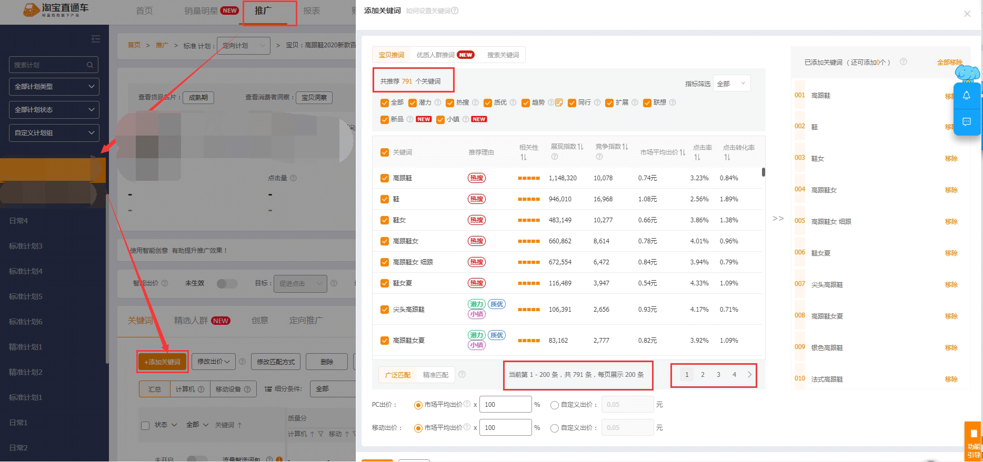
Task: Expand the 全部计划类型 dropdown
Action: click(x=54, y=87)
